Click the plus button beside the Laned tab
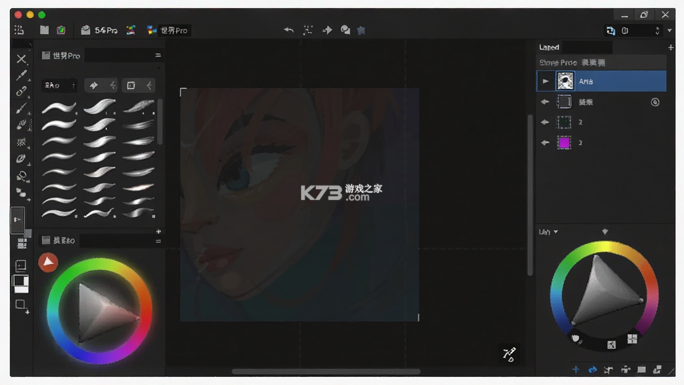 coord(671,47)
